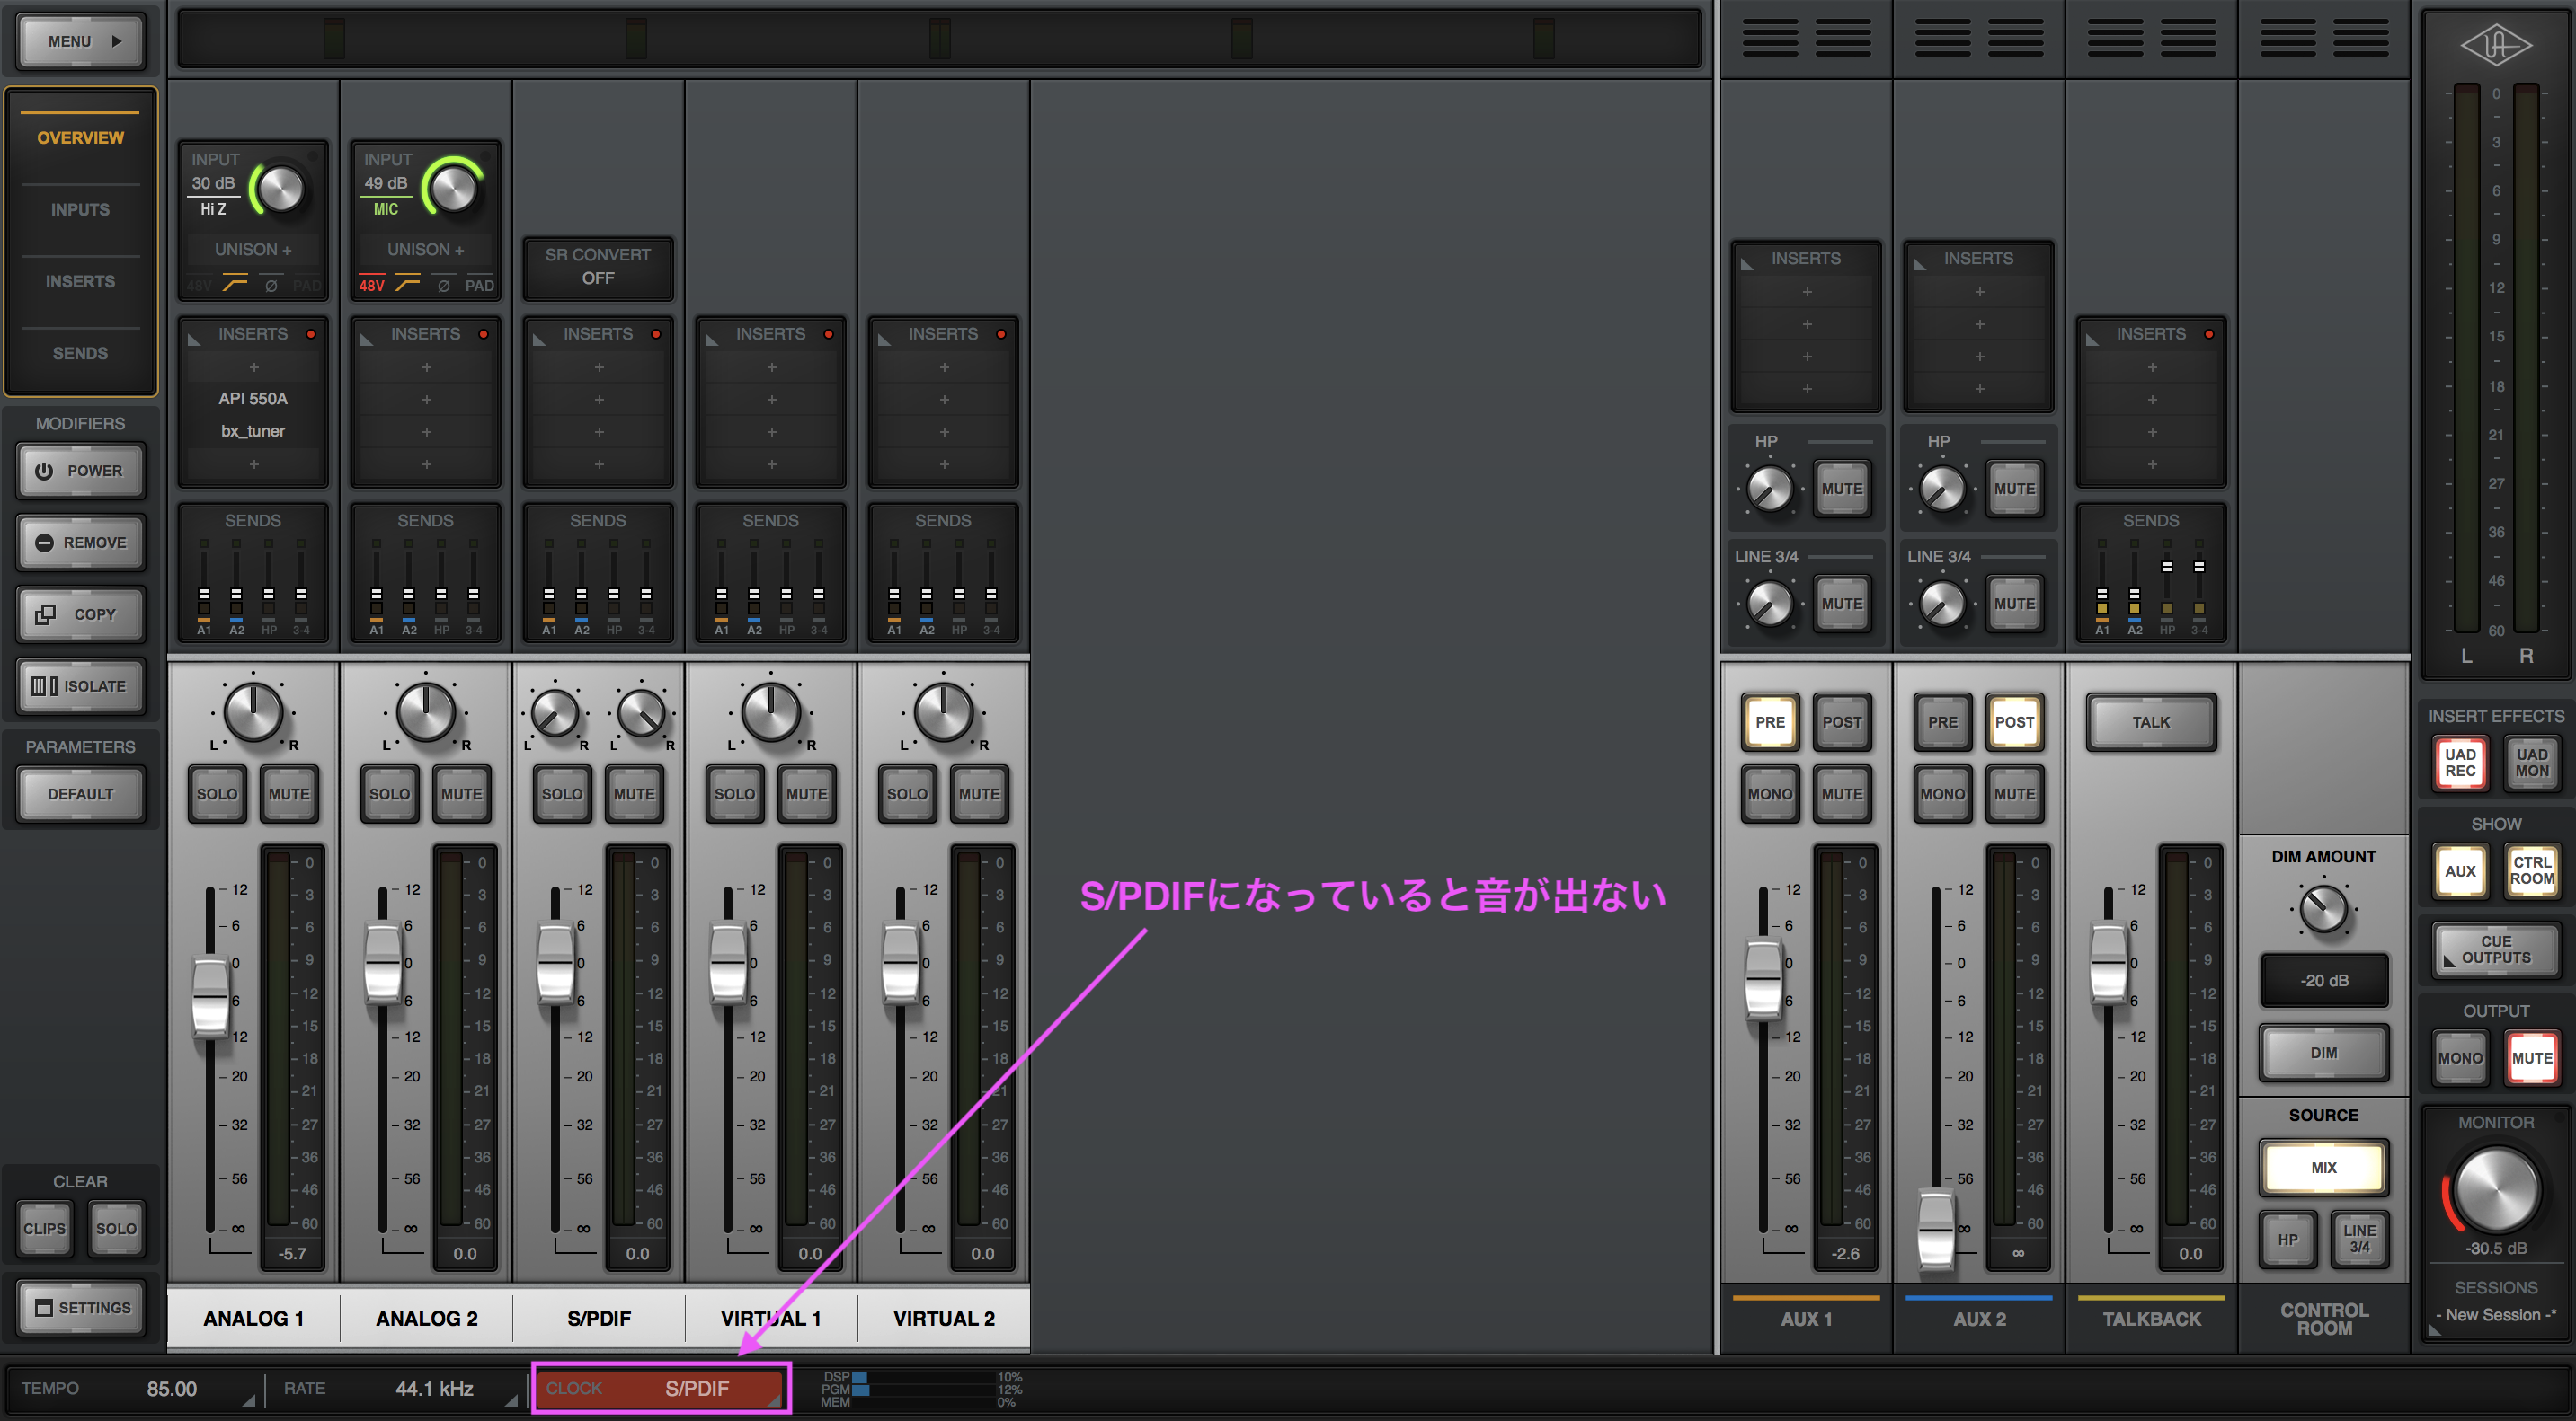Image resolution: width=2576 pixels, height=1421 pixels.
Task: Mute the ANALOG 1 channel
Action: 289,794
